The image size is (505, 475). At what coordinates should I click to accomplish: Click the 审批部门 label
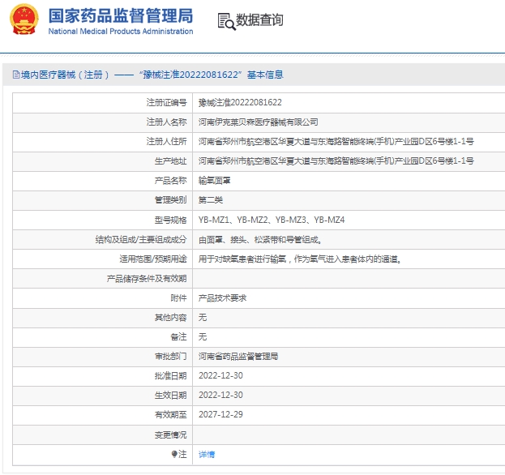[171, 356]
